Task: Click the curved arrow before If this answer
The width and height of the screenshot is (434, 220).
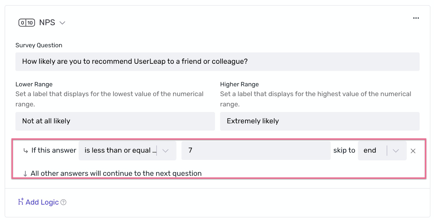Action: [25, 151]
